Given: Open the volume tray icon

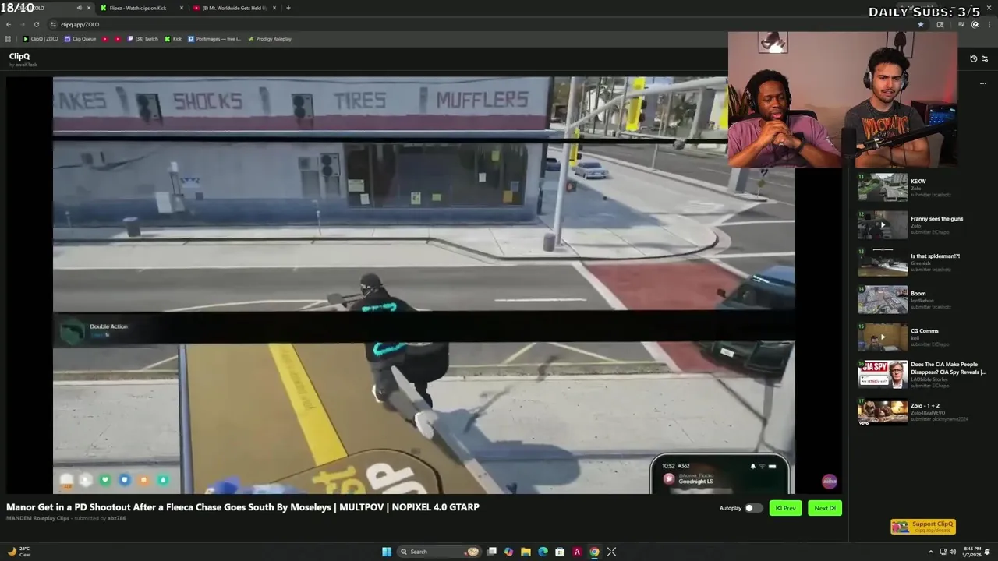Looking at the screenshot, I should (952, 552).
